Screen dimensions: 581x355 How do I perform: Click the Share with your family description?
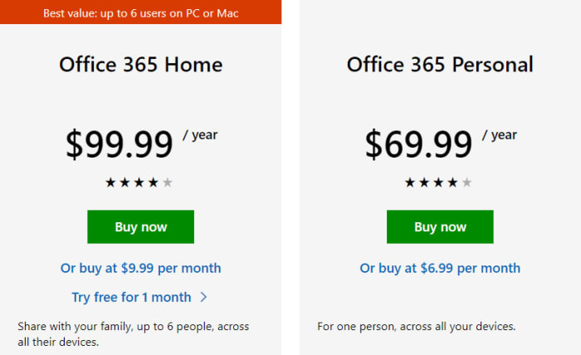[133, 333]
